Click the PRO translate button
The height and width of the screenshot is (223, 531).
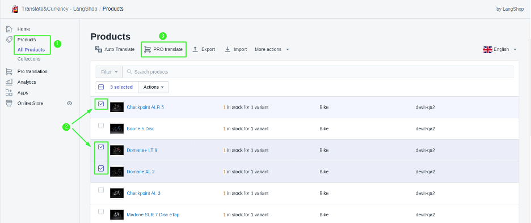(164, 49)
